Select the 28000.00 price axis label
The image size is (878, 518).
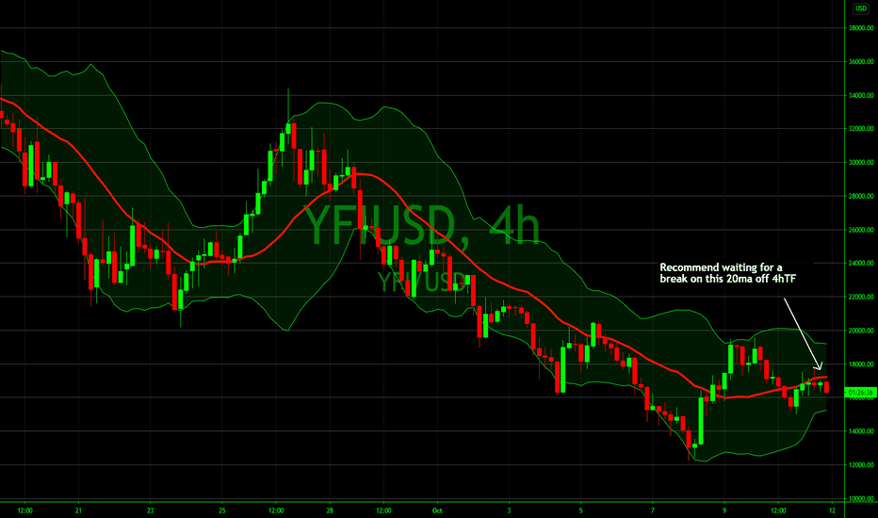point(861,196)
